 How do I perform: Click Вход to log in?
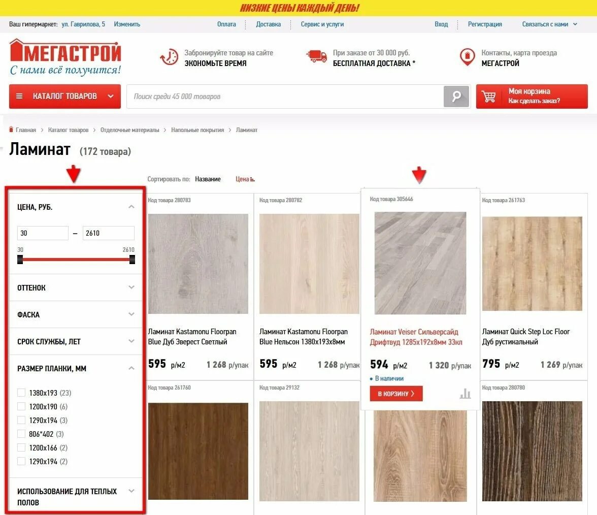(x=441, y=24)
